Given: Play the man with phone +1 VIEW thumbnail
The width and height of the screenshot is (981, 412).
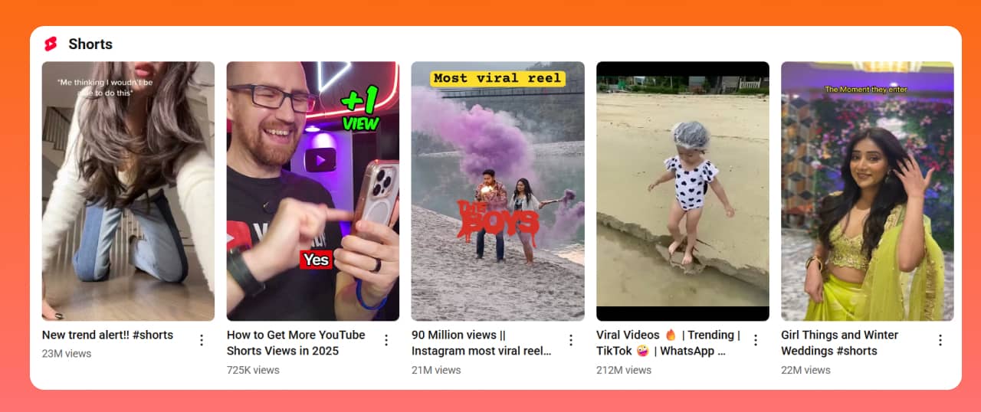Looking at the screenshot, I should (x=313, y=191).
